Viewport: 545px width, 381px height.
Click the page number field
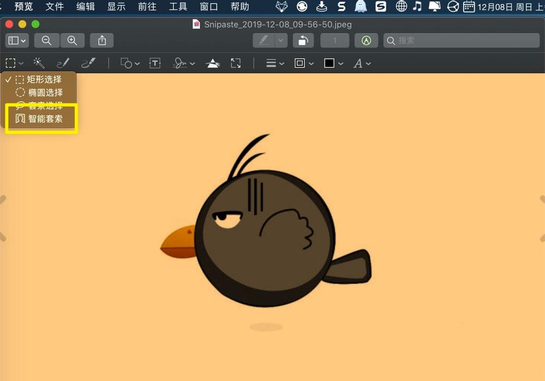[335, 41]
